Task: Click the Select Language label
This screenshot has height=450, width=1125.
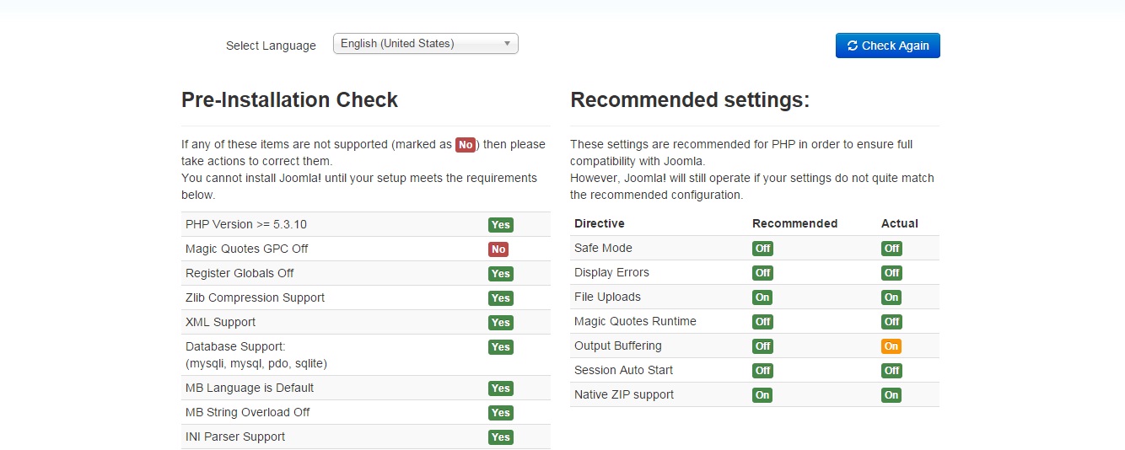Action: 271,46
